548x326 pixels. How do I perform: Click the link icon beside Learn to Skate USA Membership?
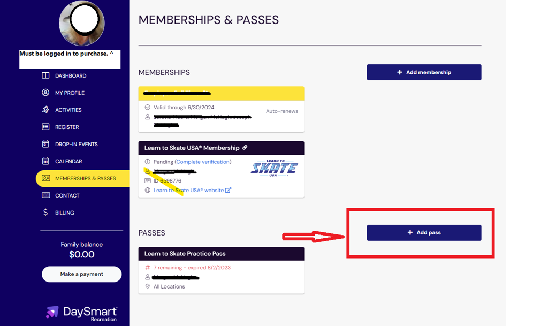coord(245,148)
